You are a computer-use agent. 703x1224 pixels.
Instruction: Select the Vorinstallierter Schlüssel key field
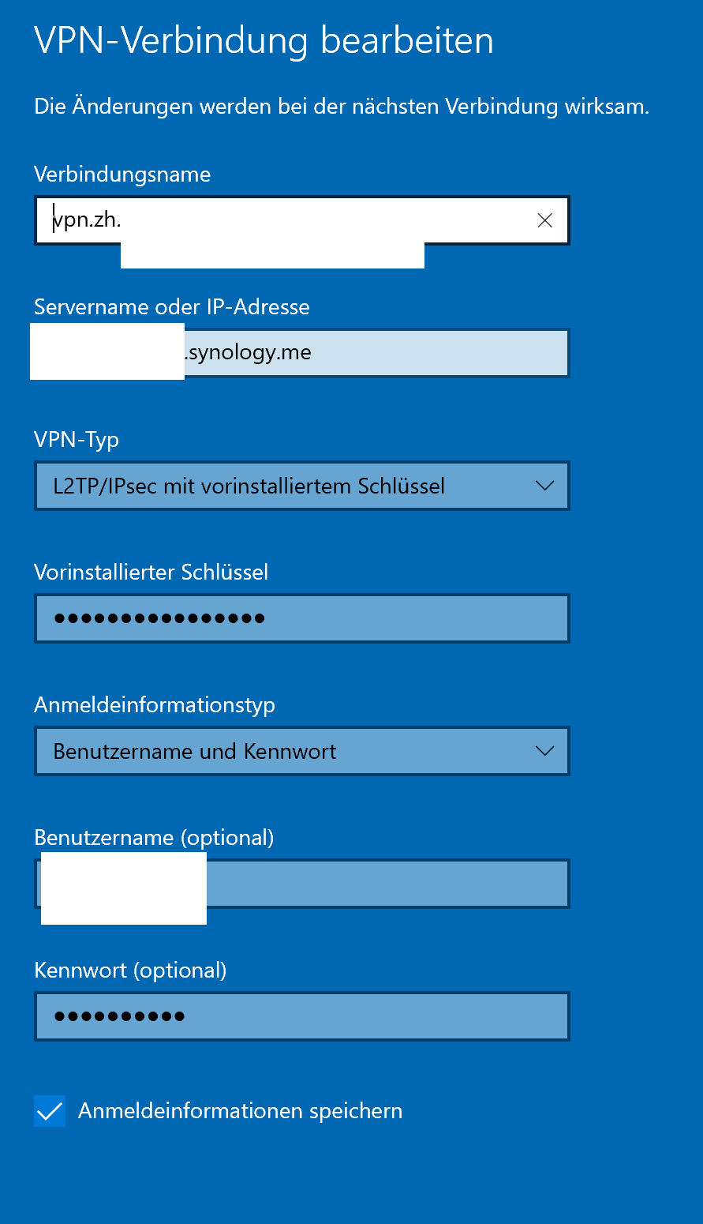pos(301,618)
